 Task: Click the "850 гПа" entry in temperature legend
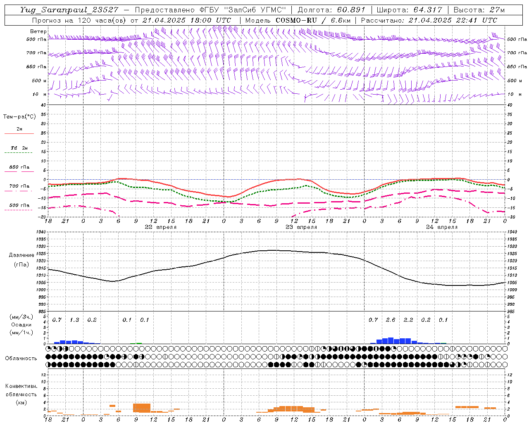pos(19,167)
